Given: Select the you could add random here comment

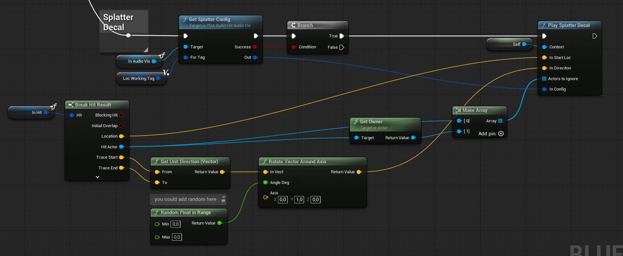Looking at the screenshot, I should click(x=185, y=199).
